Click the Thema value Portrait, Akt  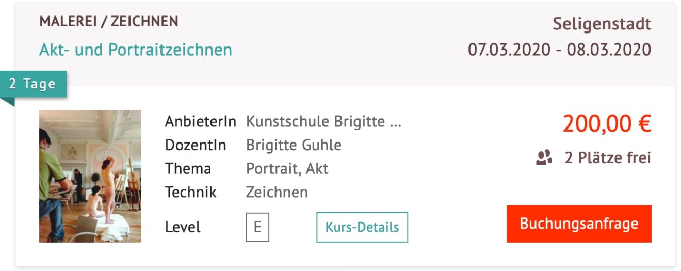tap(287, 169)
